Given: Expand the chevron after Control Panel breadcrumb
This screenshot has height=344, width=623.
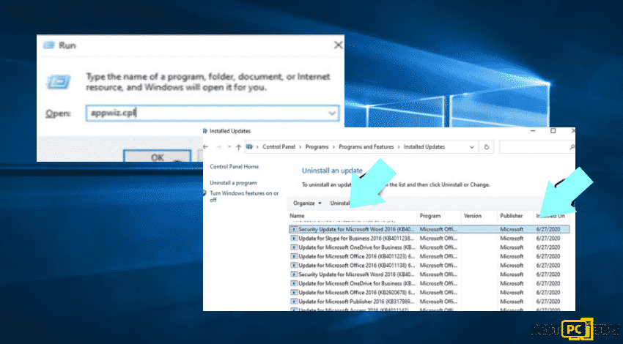Looking at the screenshot, I should [301, 147].
